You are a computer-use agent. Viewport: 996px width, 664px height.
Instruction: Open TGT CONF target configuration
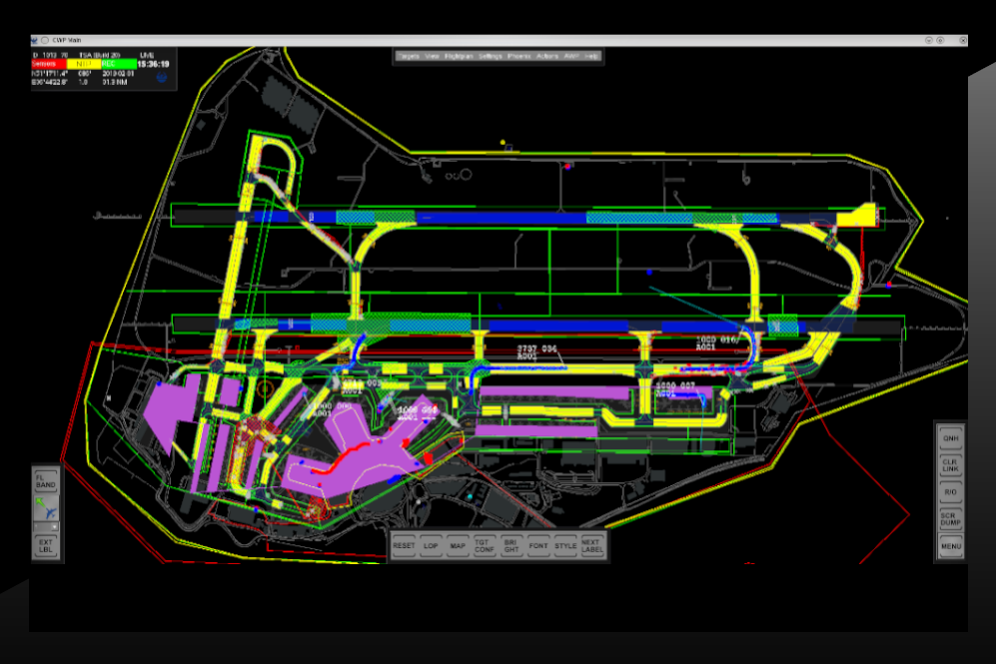point(485,546)
